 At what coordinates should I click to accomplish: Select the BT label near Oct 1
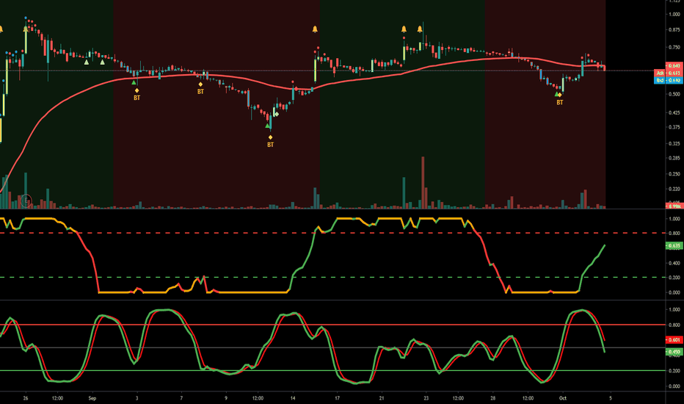point(560,102)
